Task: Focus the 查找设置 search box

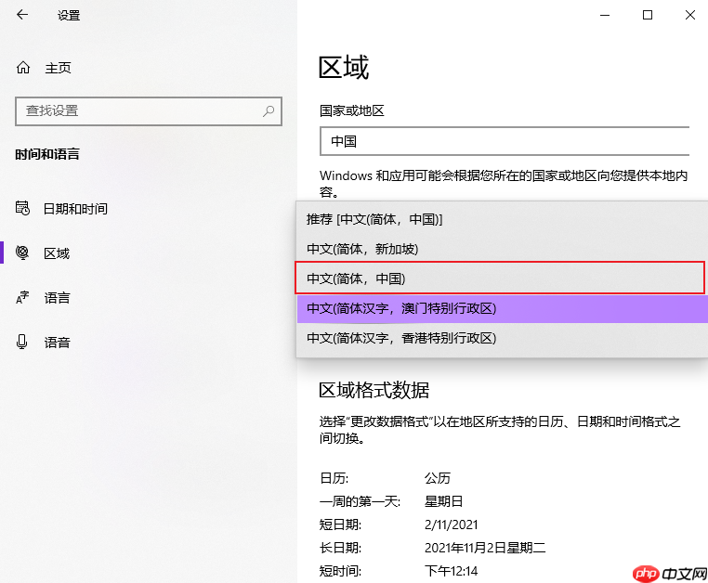Action: tap(149, 111)
